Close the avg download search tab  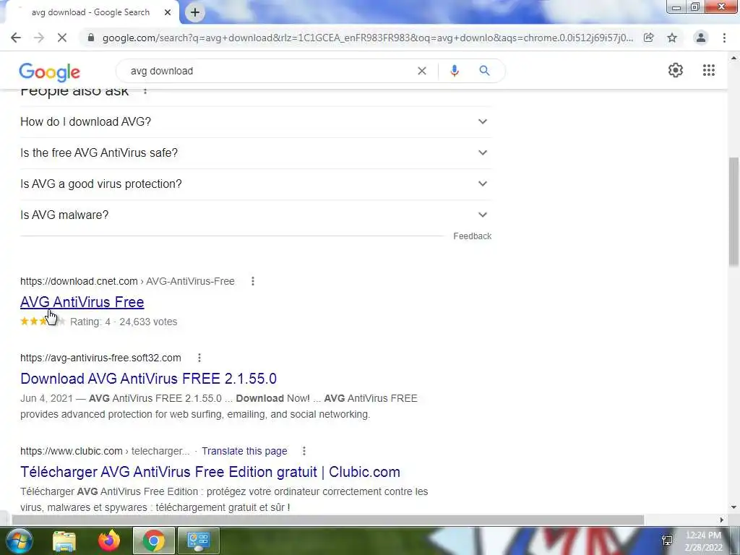tap(168, 12)
